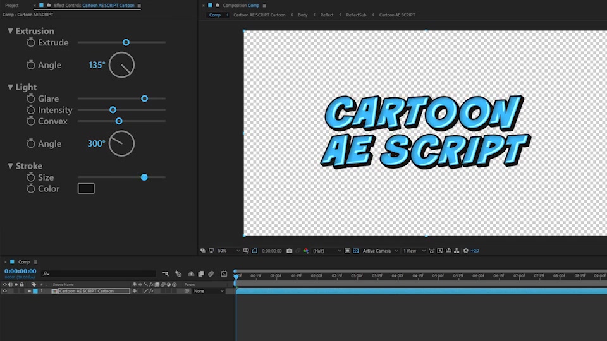This screenshot has height=341, width=607.
Task: Toggle Motion Blur enable in timeline
Action: (x=211, y=273)
